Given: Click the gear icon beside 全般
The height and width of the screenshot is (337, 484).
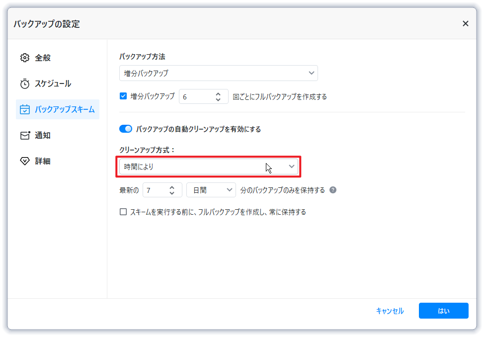Looking at the screenshot, I should click(x=25, y=58).
